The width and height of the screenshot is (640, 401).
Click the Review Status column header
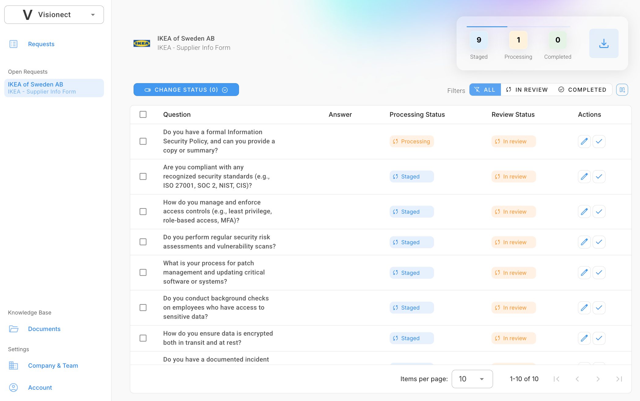513,115
